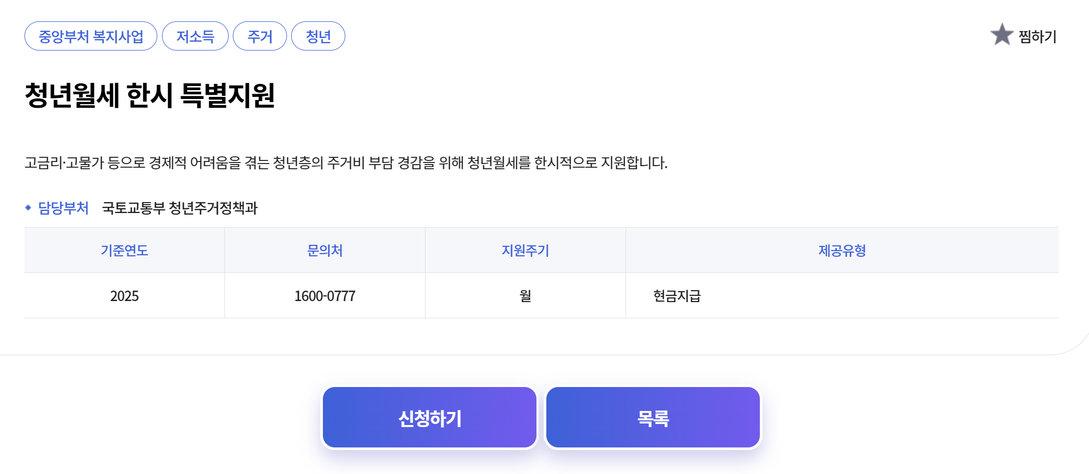Select the 현금지급 provision type text

[677, 295]
